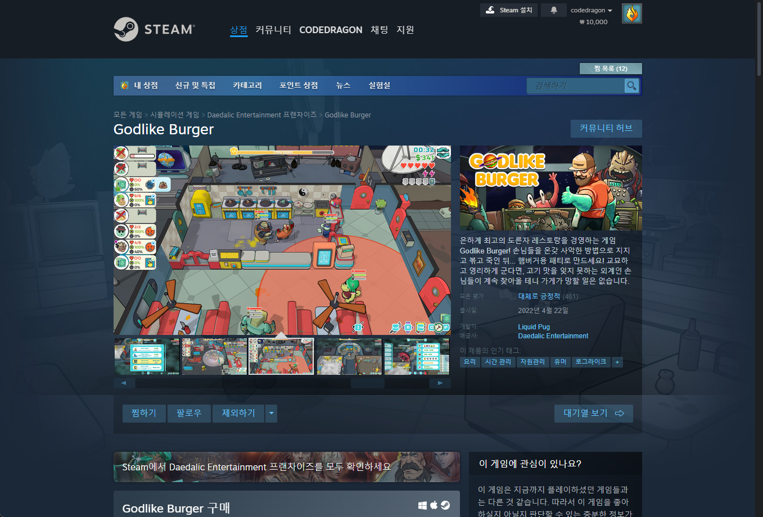
Task: Click the 팔로우 follow button
Action: coord(189,413)
